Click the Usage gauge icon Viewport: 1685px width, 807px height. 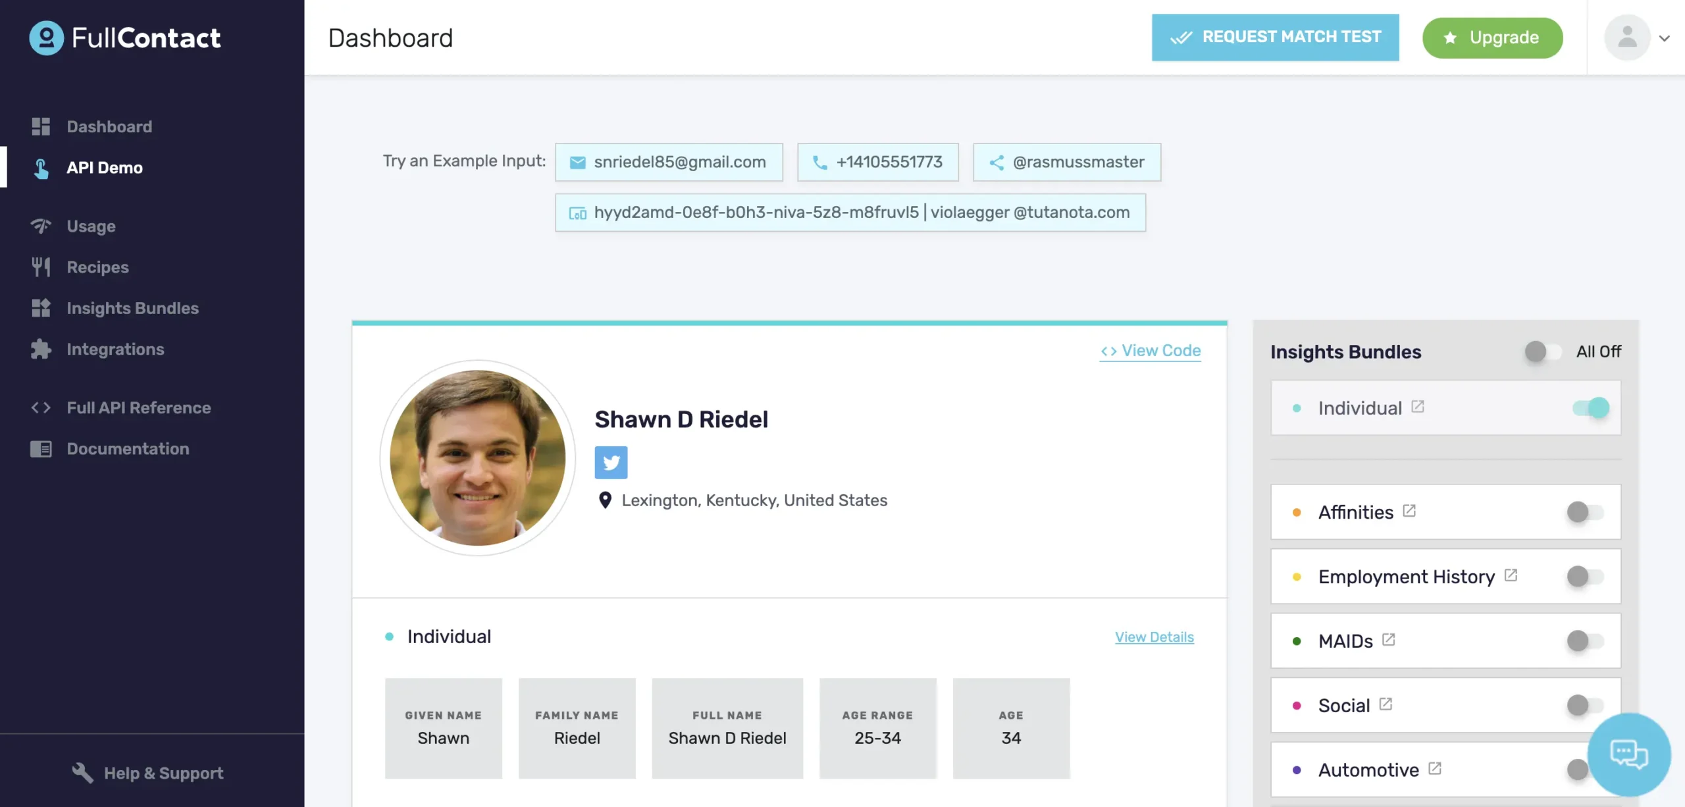[x=41, y=226]
